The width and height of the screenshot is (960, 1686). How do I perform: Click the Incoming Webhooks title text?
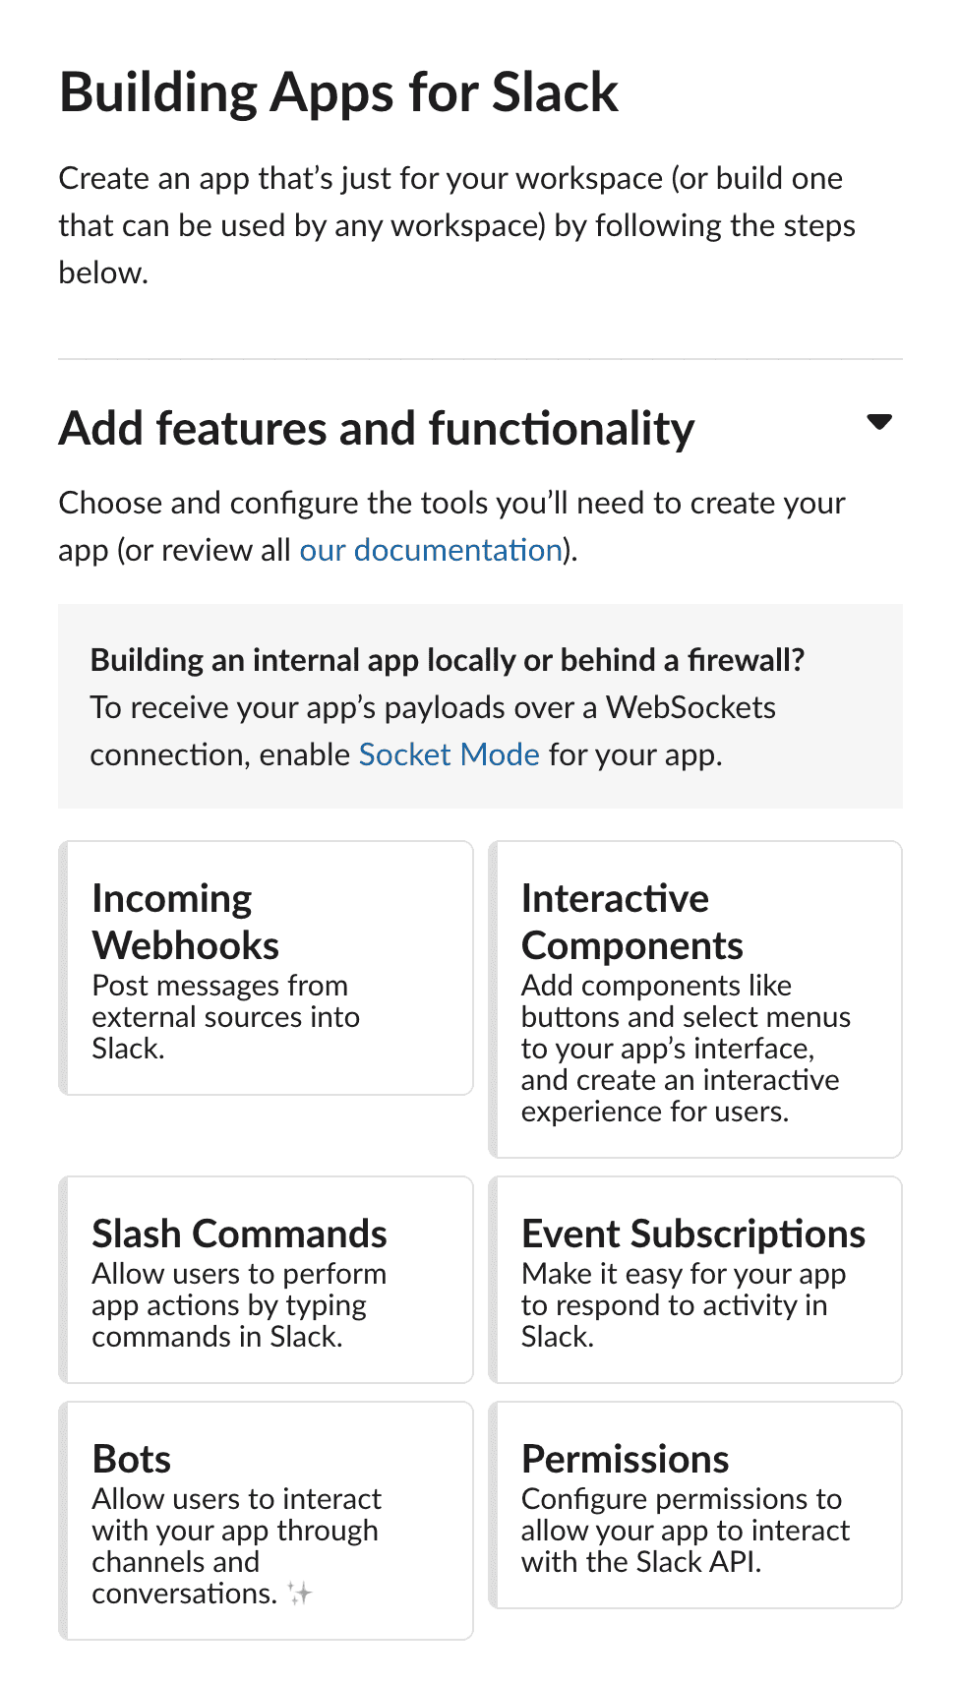click(x=186, y=922)
